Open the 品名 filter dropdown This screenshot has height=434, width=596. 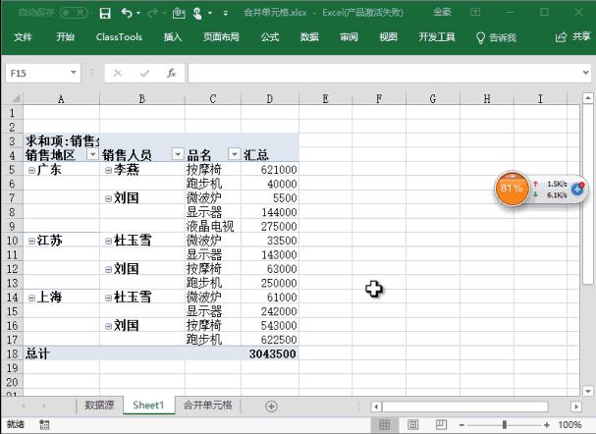235,154
